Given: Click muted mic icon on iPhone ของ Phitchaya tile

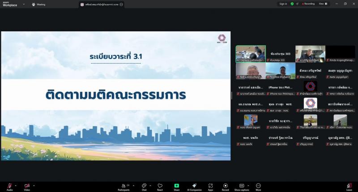Looking at the screenshot, I should [268, 94].
